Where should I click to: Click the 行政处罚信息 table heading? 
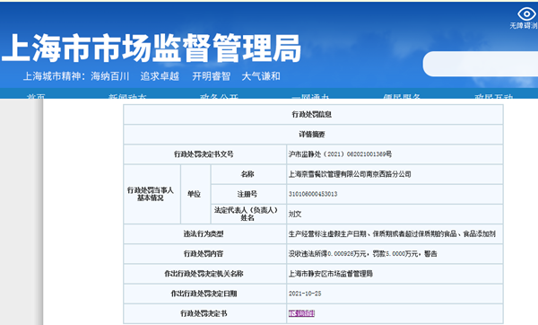311,114
